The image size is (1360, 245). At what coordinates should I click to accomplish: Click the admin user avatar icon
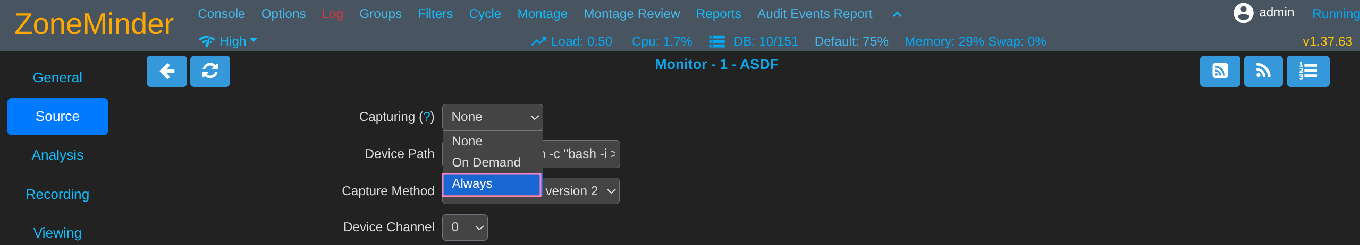tap(1243, 13)
